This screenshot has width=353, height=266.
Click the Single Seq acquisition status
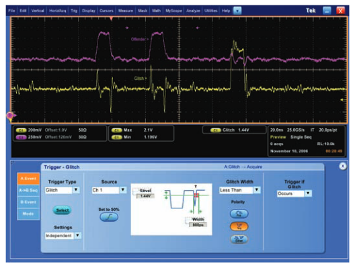[x=301, y=137]
